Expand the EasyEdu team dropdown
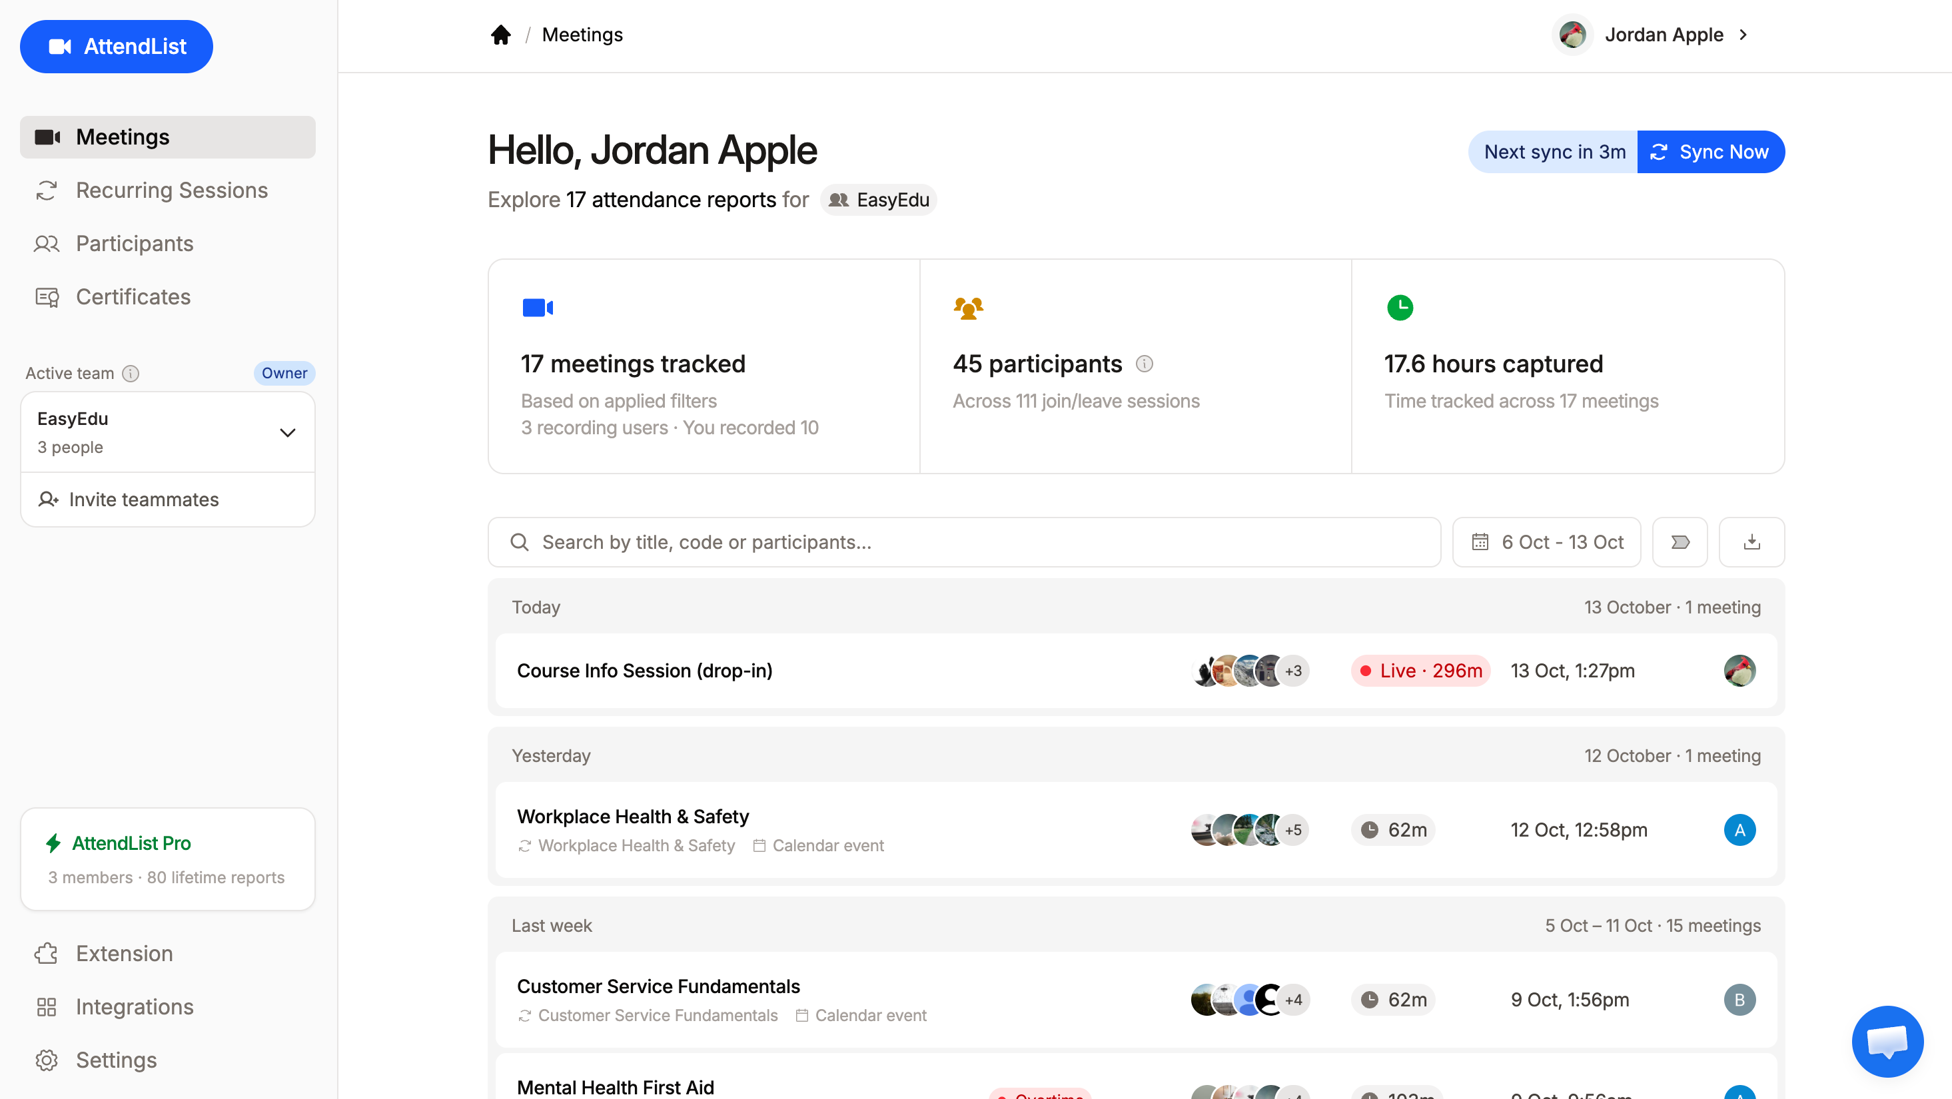 pos(167,432)
